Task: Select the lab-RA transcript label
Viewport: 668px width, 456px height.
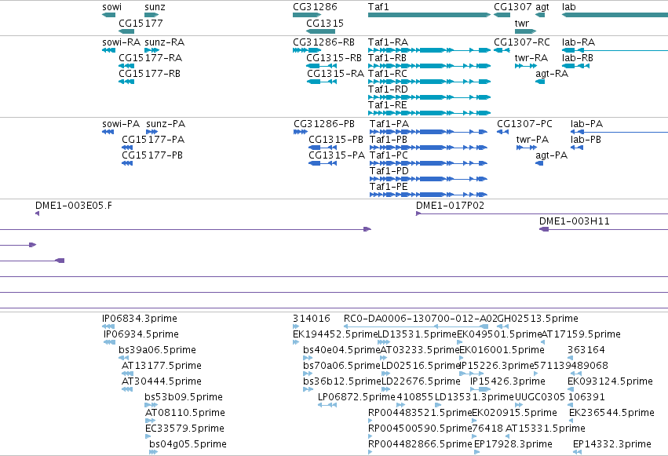Action: coord(579,42)
